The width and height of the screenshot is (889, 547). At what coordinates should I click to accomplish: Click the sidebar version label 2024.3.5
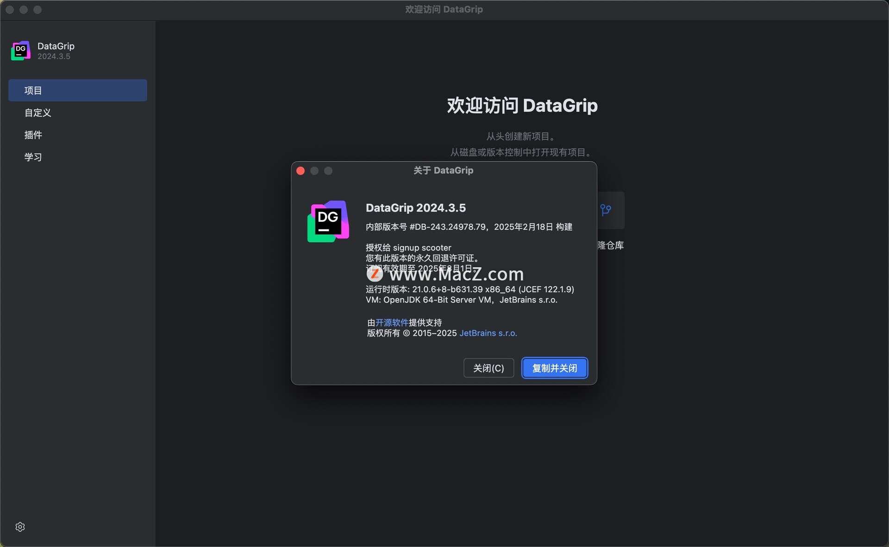pos(54,57)
